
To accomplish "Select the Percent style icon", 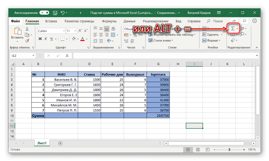I will pyautogui.click(x=135, y=35).
